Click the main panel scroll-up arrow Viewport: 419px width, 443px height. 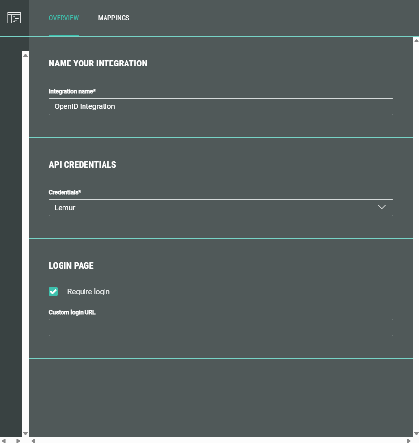[416, 41]
